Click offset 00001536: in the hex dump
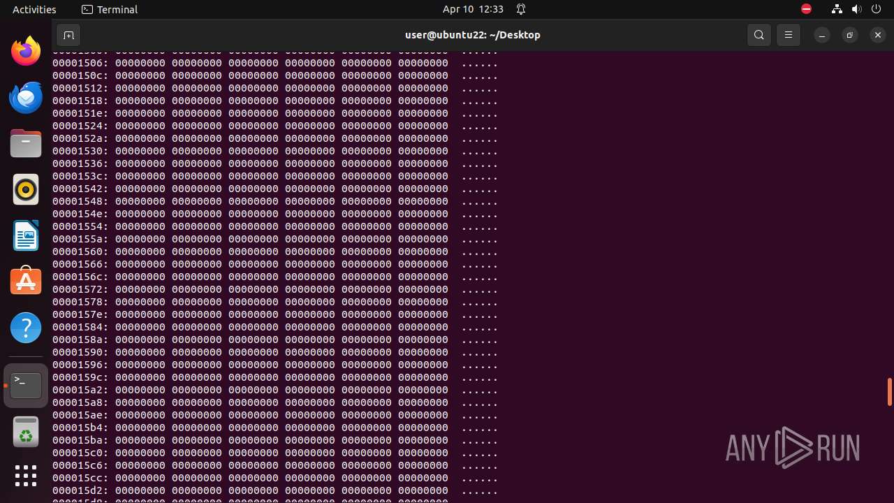The height and width of the screenshot is (503, 894). pyautogui.click(x=80, y=163)
